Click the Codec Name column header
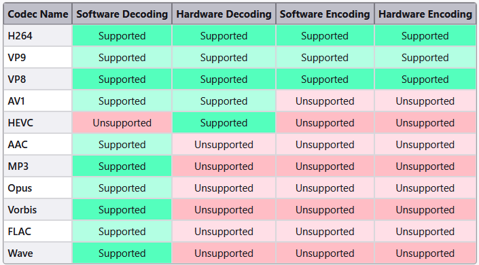This screenshot has height=265, width=479. pos(38,14)
